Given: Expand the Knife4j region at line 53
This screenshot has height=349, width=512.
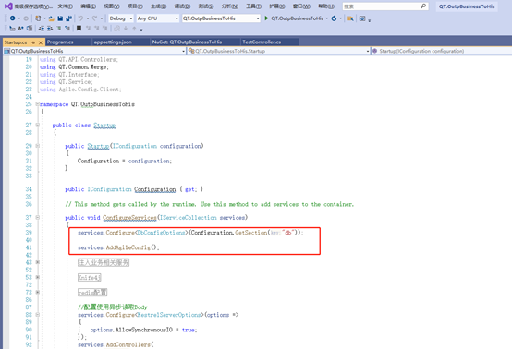Looking at the screenshot, I should [37, 277].
